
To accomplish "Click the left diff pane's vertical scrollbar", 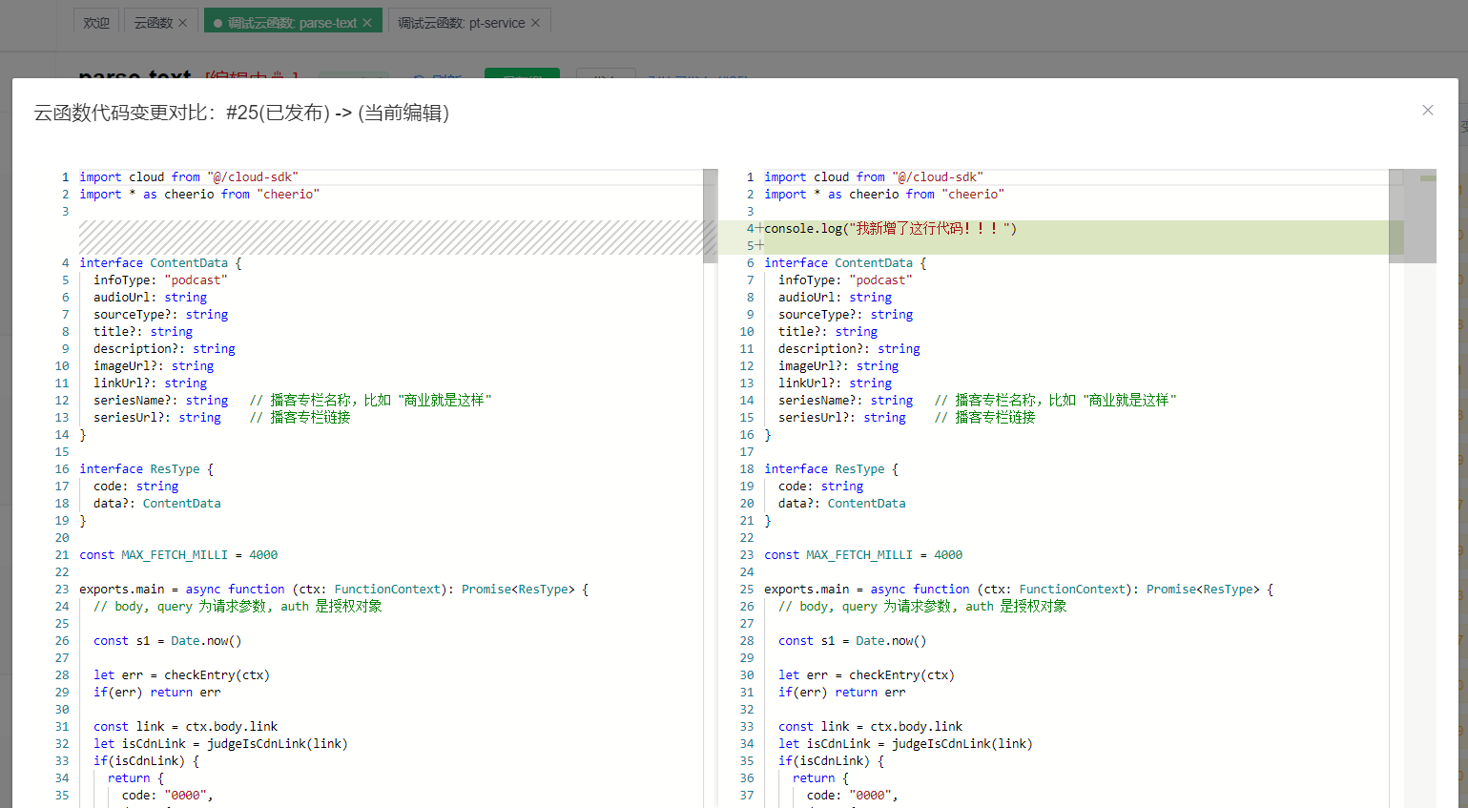I will (710, 216).
